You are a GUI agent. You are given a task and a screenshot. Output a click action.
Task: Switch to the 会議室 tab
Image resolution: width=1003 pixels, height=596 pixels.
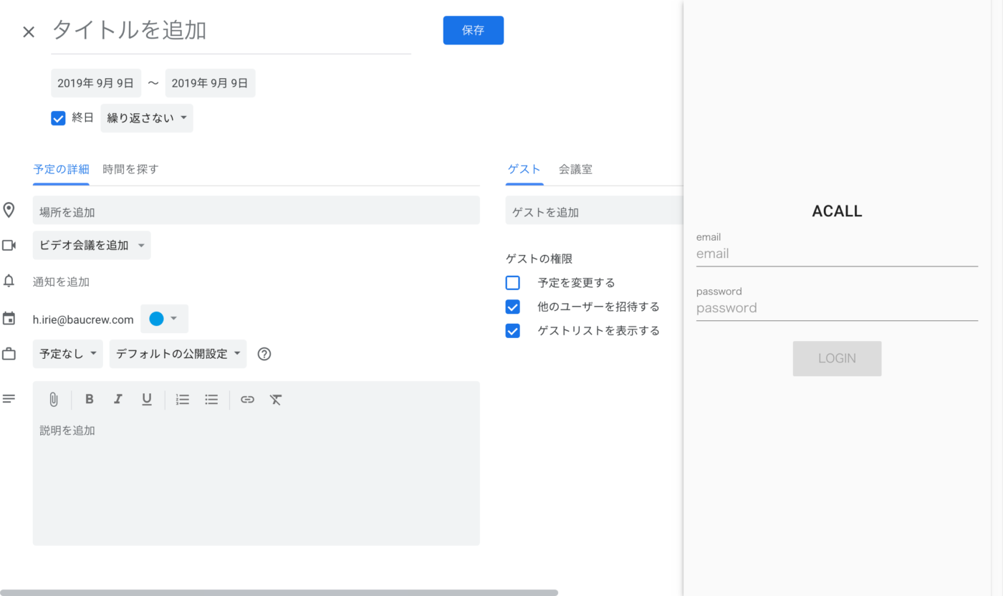pyautogui.click(x=576, y=170)
